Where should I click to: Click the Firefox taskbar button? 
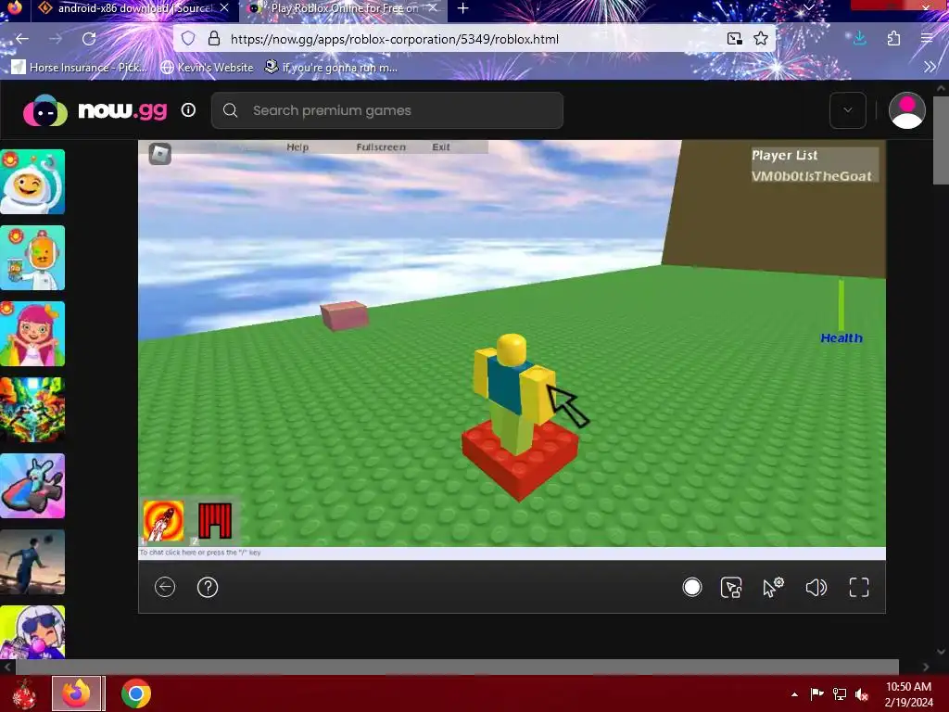[78, 693]
